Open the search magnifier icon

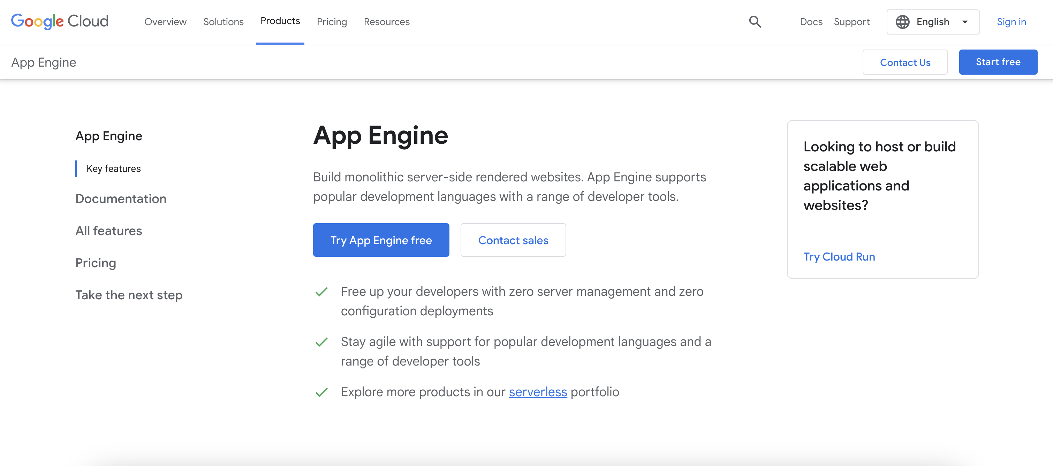[755, 22]
